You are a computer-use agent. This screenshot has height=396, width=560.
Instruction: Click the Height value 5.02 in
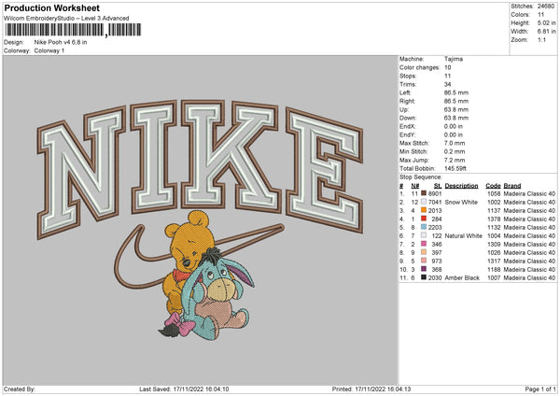click(x=546, y=22)
